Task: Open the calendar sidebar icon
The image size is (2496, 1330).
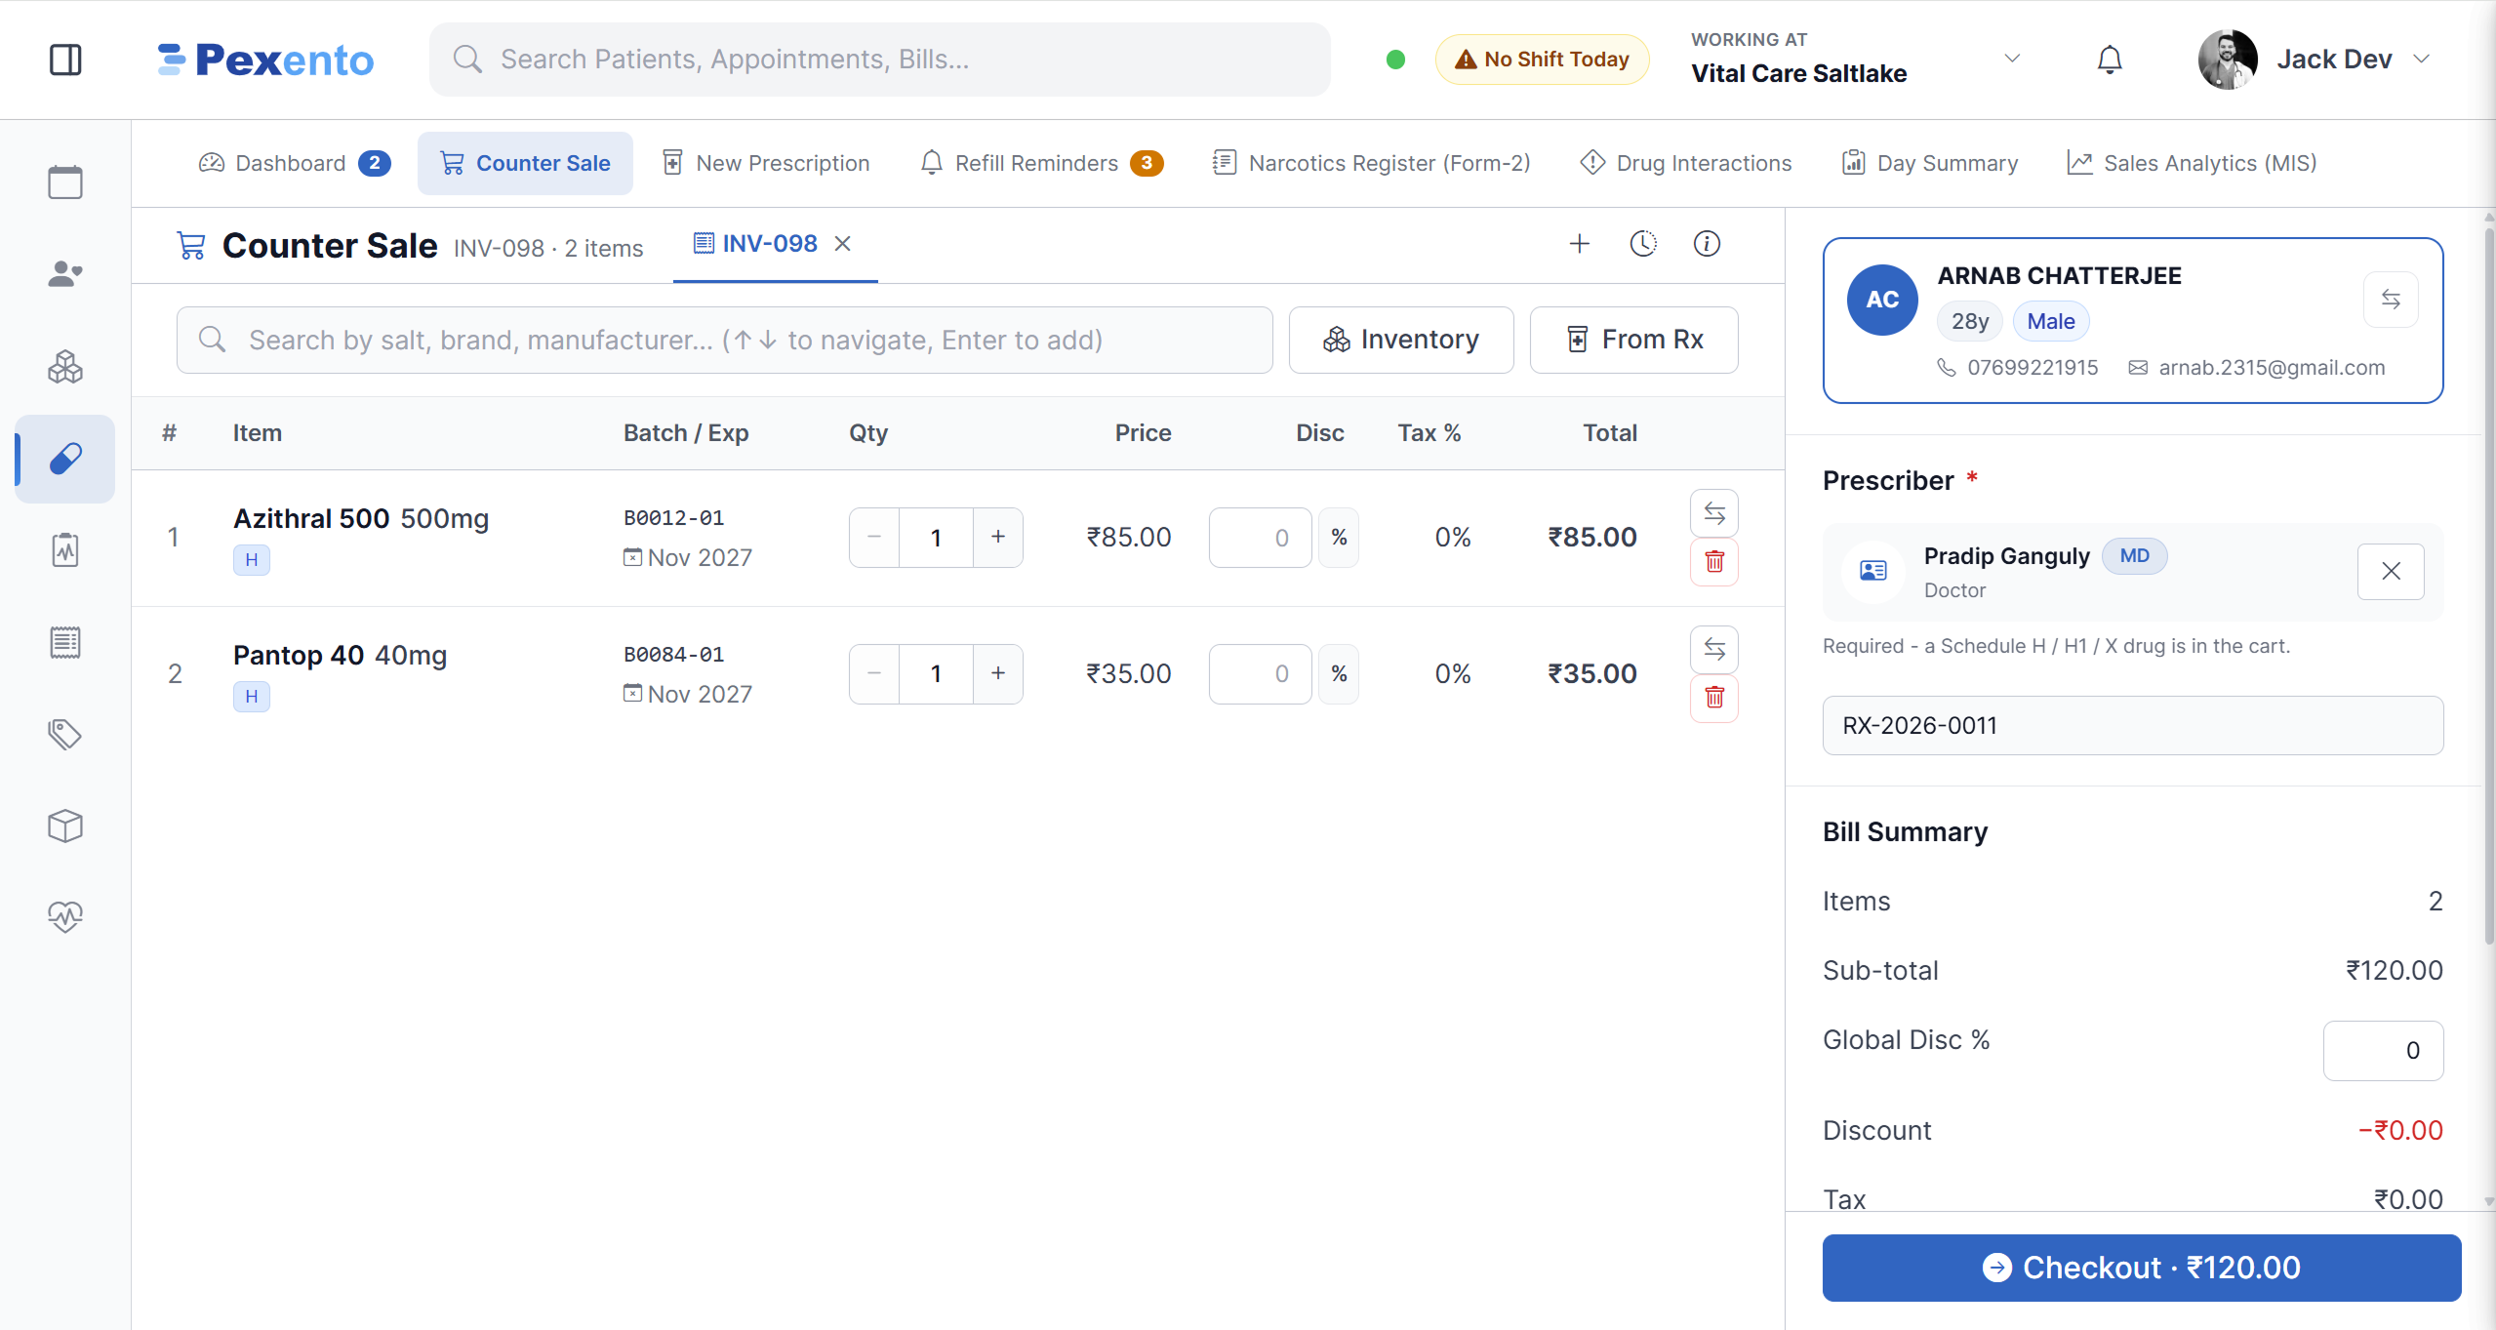Action: tap(65, 181)
